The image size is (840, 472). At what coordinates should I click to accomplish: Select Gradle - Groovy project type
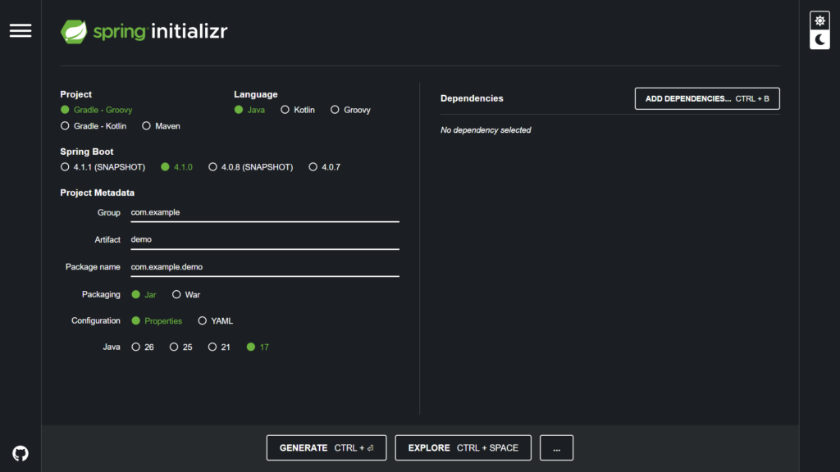point(97,110)
